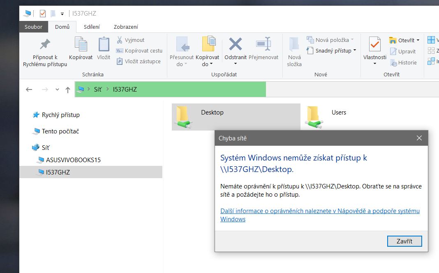Open Snadný přístup dropdown
Viewport: 439px width, 273px height.
[331, 50]
